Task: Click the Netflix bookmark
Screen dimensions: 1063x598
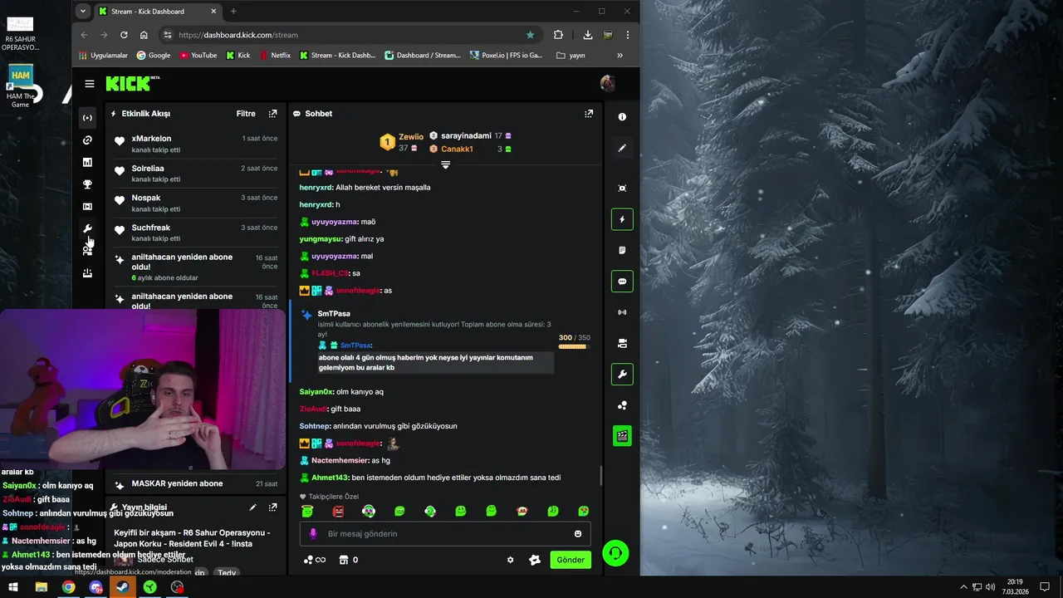Action: point(275,56)
